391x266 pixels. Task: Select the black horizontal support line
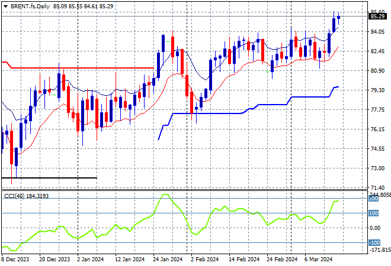[49, 178]
